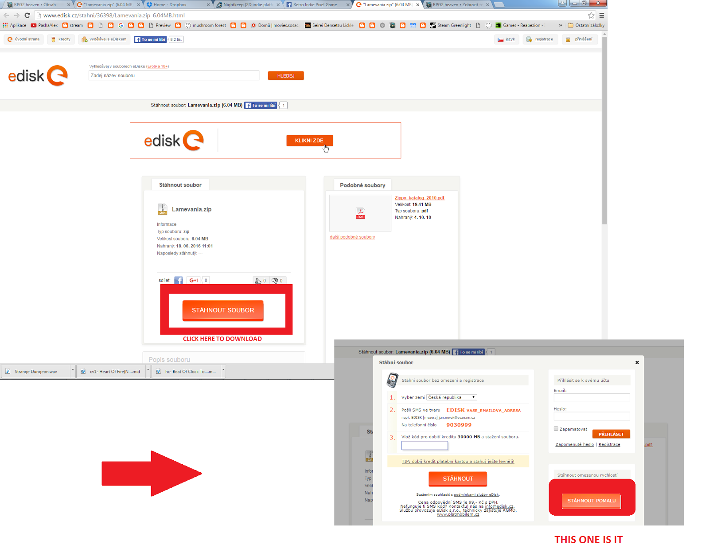Screen dimensions: 709x545
Task: Open the PDF thumbnail of Zippo katalog
Action: [360, 213]
